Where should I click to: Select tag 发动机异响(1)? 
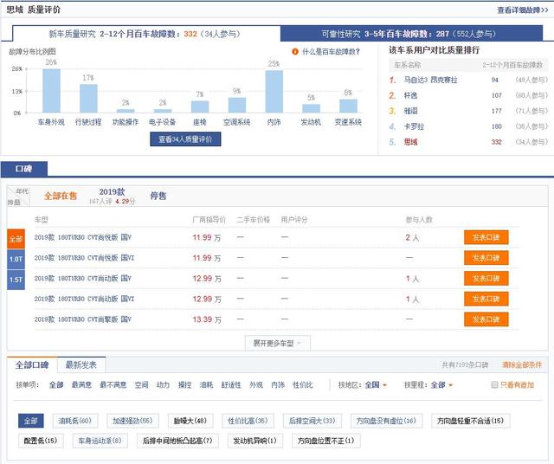[x=255, y=441]
